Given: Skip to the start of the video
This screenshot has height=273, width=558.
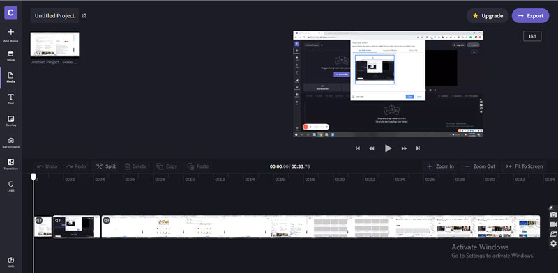Looking at the screenshot, I should tap(358, 148).
